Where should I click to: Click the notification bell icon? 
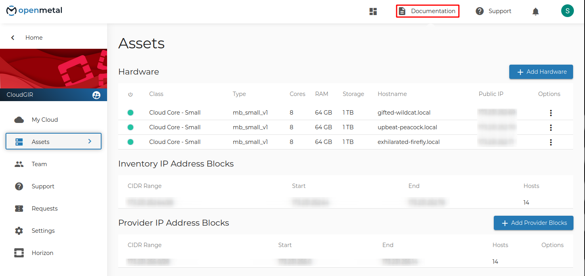pyautogui.click(x=535, y=11)
